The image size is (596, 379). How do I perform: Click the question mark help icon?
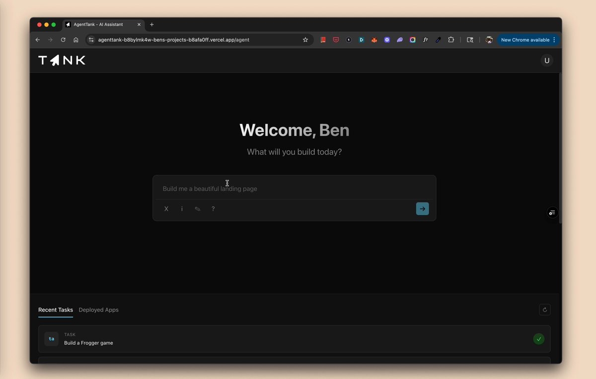[213, 209]
